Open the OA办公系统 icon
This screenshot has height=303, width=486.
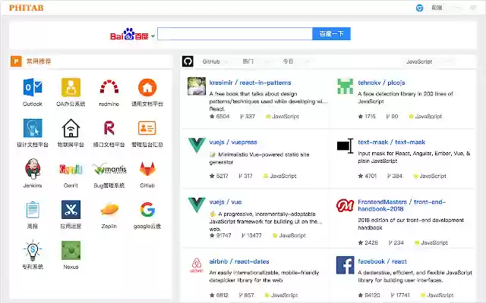71,88
